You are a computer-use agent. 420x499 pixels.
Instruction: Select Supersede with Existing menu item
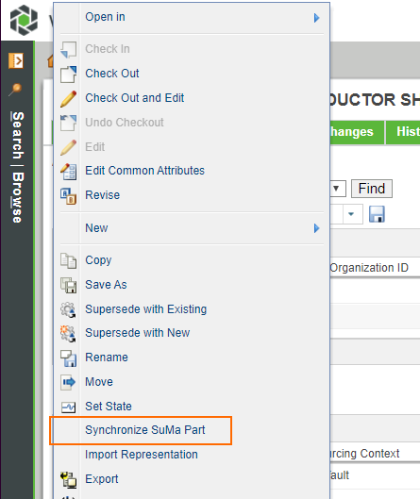(146, 309)
